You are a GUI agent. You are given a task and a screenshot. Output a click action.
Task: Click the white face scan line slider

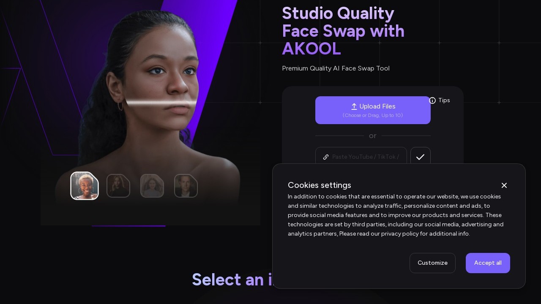click(161, 103)
